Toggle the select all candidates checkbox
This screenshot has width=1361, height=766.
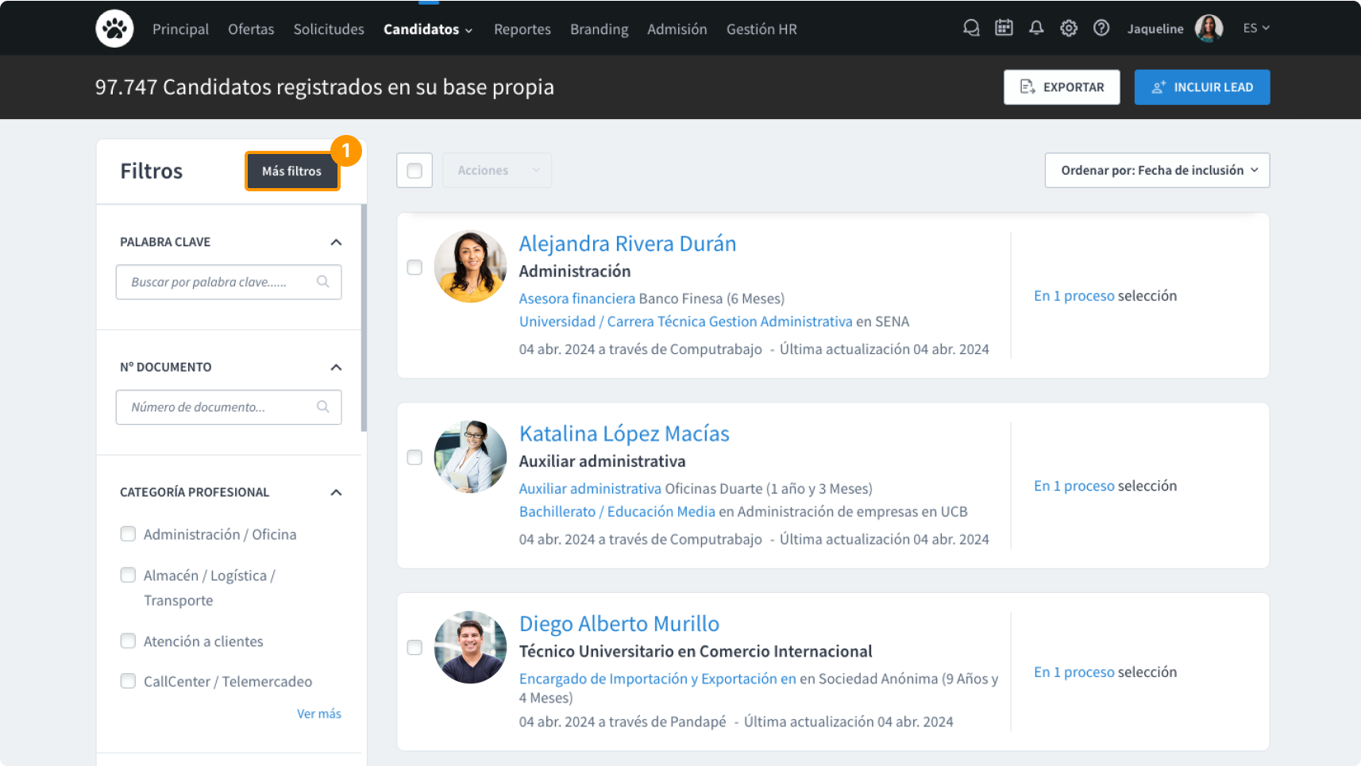click(414, 171)
